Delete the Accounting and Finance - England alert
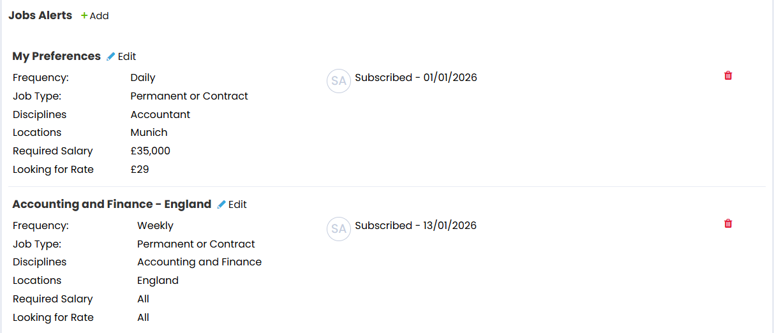Viewport: 774px width, 333px height. pyautogui.click(x=728, y=223)
